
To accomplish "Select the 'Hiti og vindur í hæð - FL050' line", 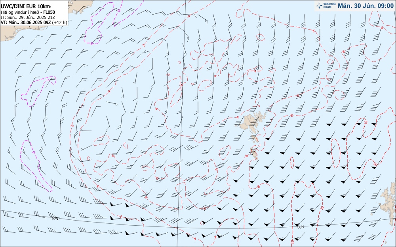I will pyautogui.click(x=28, y=12).
